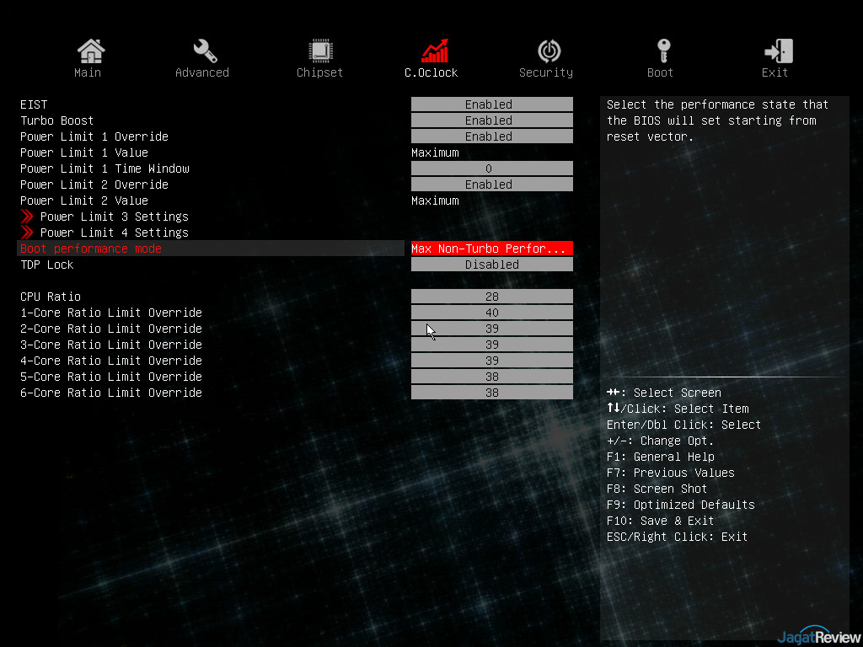The height and width of the screenshot is (647, 863).
Task: Open the Security shield icon
Action: tap(549, 51)
